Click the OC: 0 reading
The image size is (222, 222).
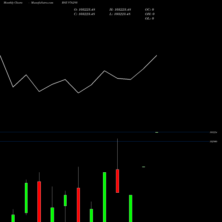pyautogui.click(x=150, y=10)
